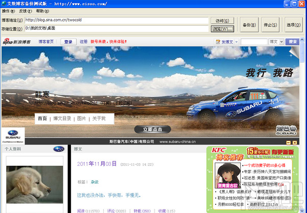
Task: Click the blog search text field
Action: (254, 42)
